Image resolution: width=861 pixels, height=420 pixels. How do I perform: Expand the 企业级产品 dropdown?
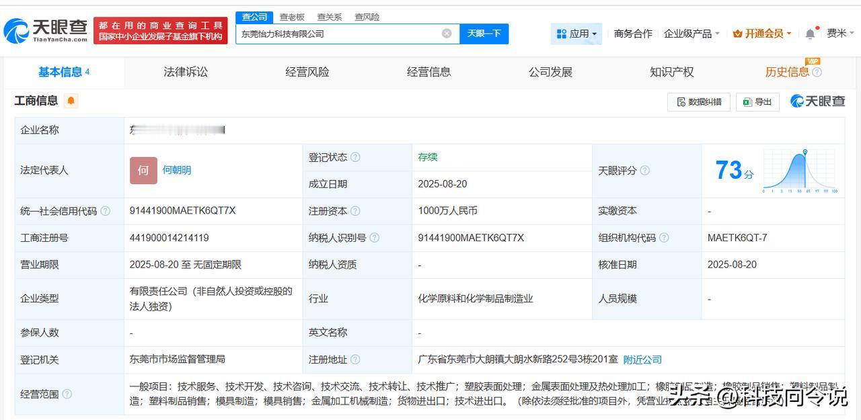pos(691,34)
